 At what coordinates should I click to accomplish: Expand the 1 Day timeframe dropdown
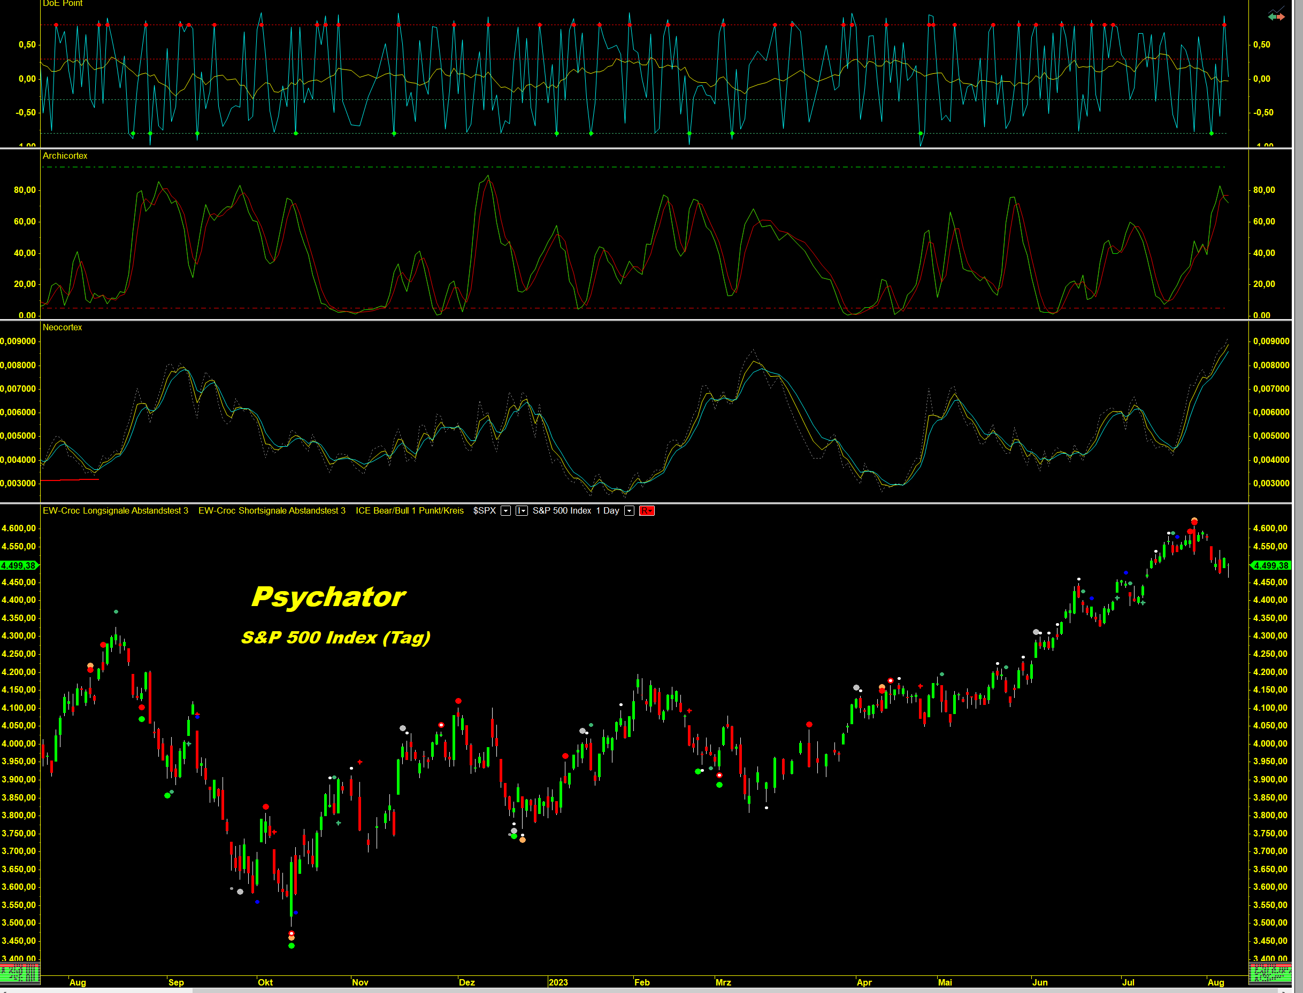click(x=630, y=511)
